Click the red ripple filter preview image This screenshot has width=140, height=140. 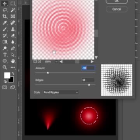[x=63, y=30]
